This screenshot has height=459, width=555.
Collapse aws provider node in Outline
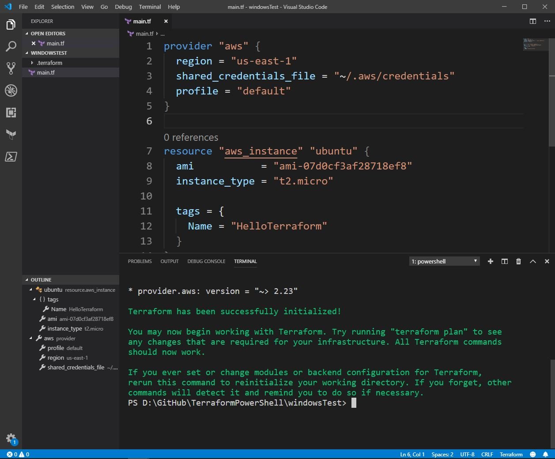pyautogui.click(x=31, y=339)
